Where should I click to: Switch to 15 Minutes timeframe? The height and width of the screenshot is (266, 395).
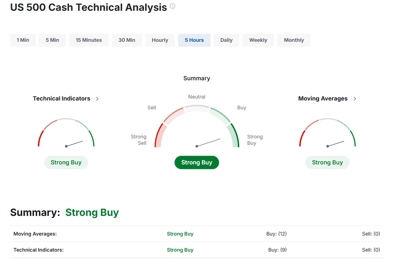pyautogui.click(x=89, y=40)
